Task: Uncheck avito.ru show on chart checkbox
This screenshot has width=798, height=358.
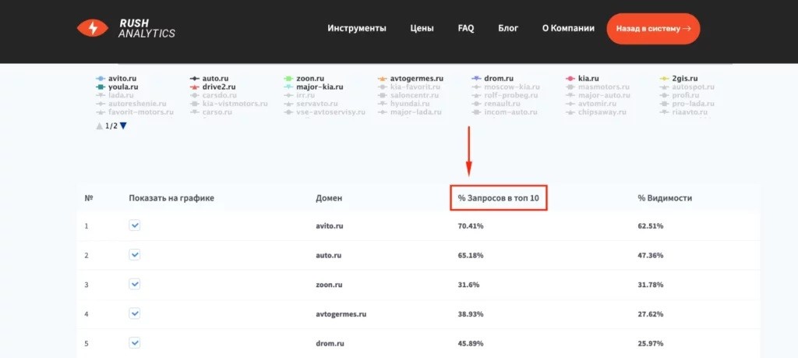Action: click(x=134, y=225)
